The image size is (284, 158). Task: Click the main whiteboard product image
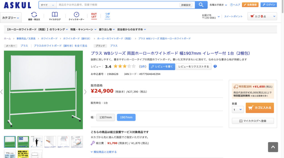(x=43, y=90)
